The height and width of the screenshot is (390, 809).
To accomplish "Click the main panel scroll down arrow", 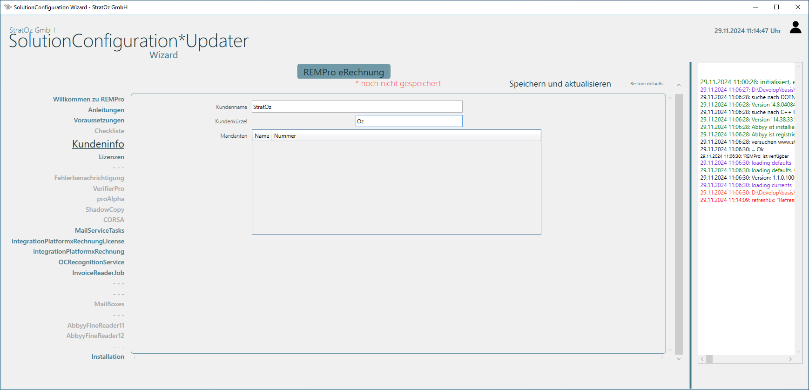I will (x=679, y=359).
